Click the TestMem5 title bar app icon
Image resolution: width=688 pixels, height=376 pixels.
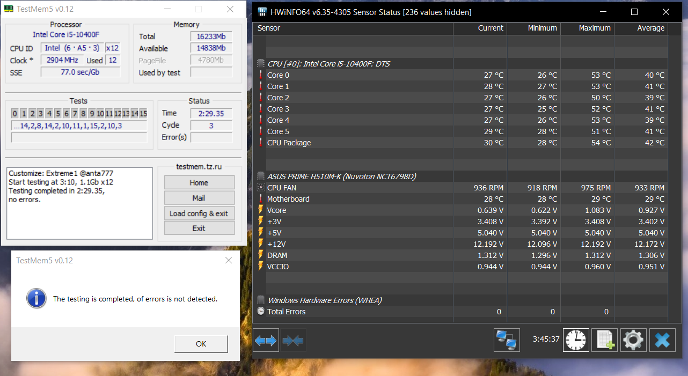pyautogui.click(x=9, y=9)
